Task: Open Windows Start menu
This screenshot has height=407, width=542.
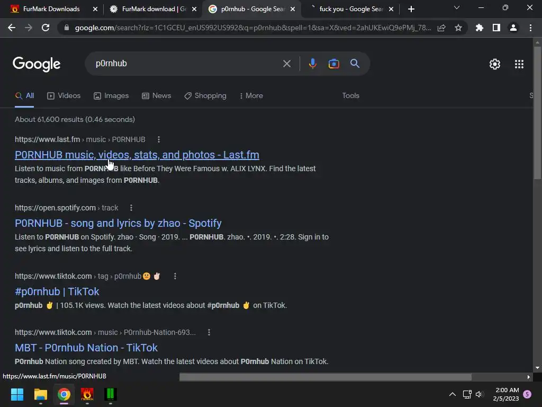Action: [17, 394]
